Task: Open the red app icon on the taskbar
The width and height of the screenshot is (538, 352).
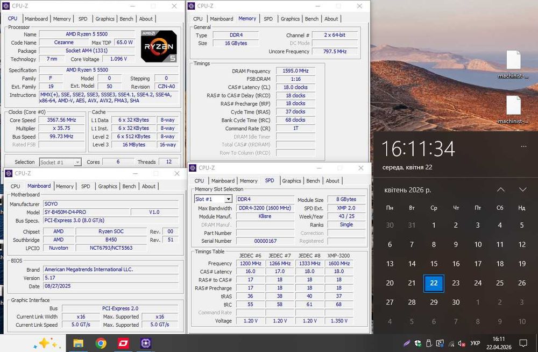Action: pyautogui.click(x=123, y=343)
